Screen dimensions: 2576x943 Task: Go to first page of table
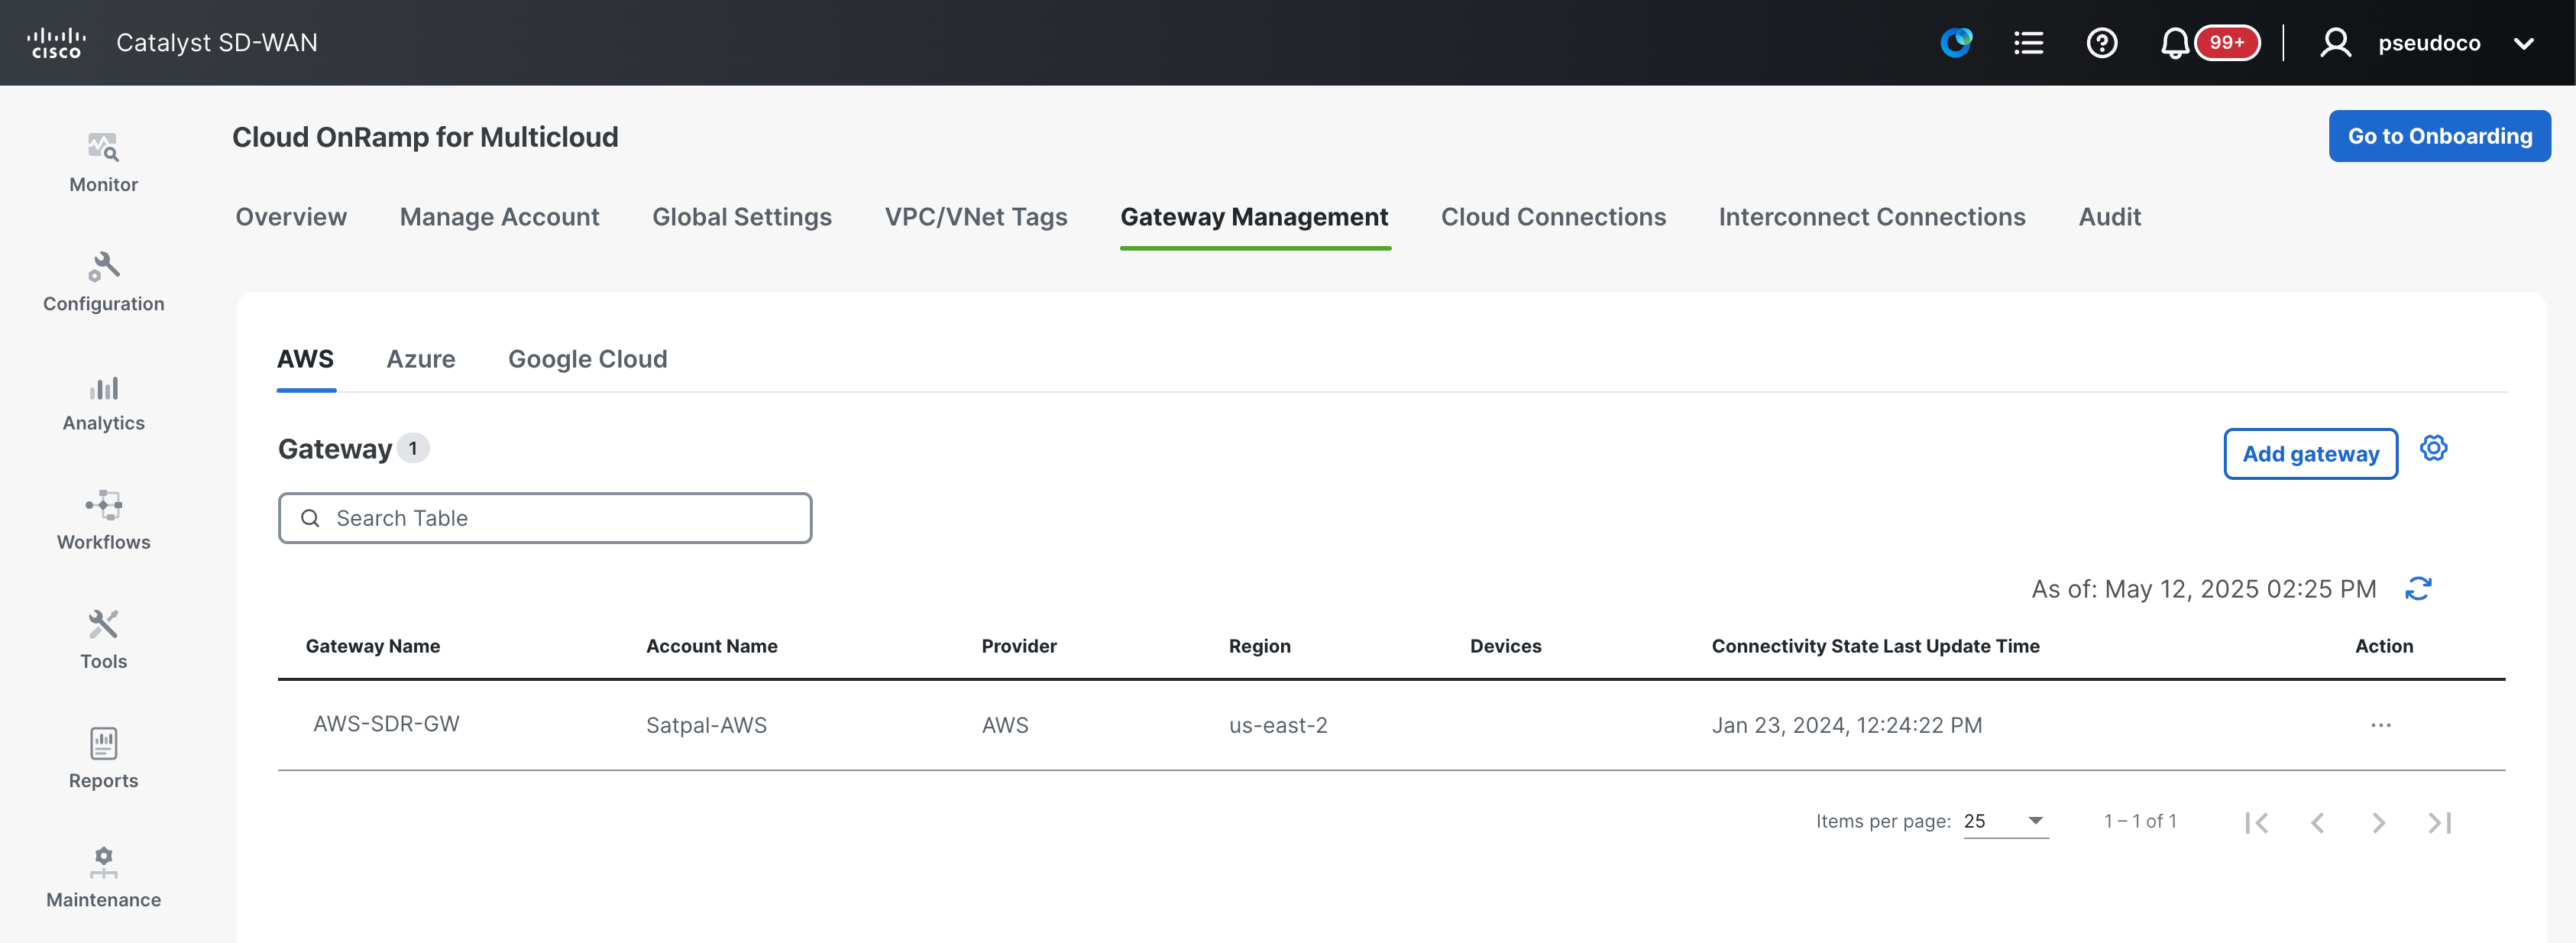point(2256,822)
